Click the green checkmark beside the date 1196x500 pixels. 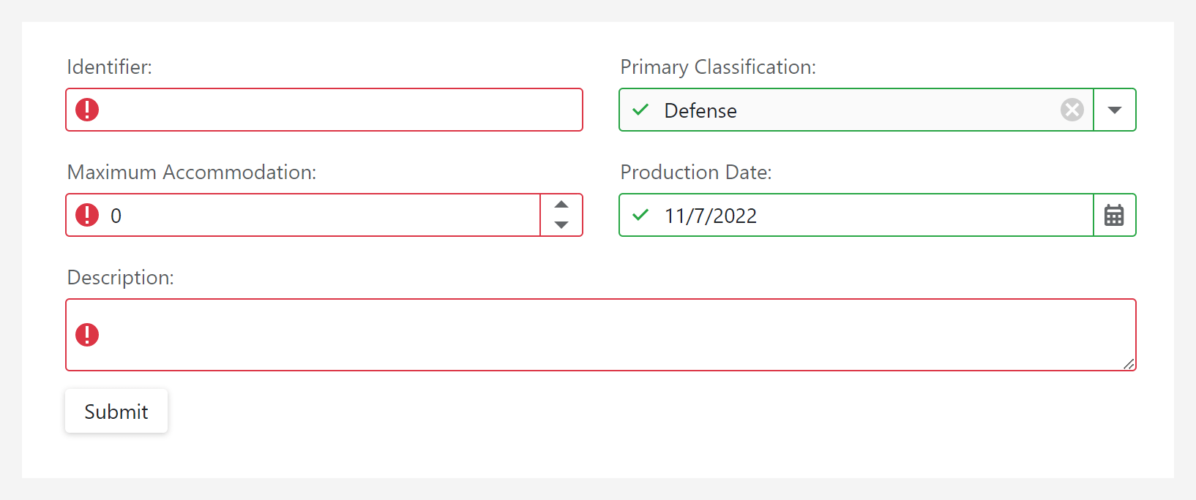click(640, 215)
